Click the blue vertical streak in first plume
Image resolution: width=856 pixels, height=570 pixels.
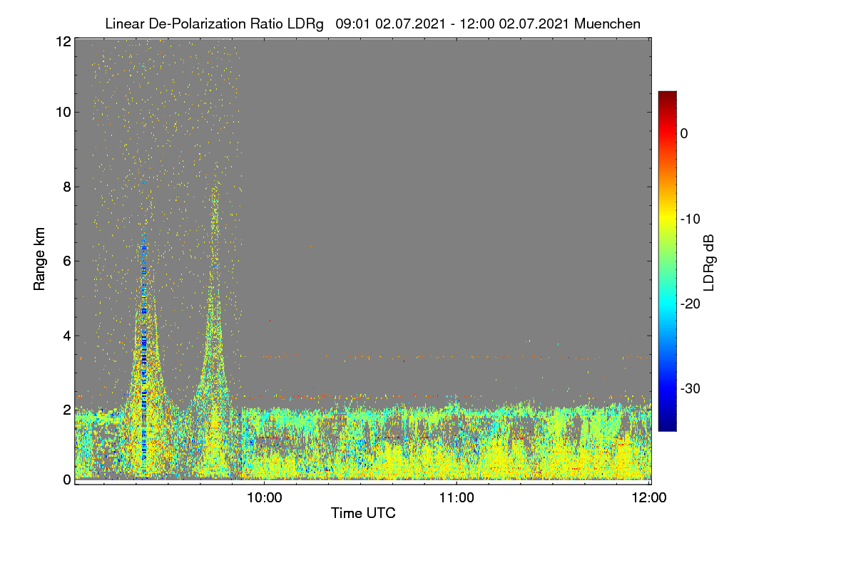pyautogui.click(x=144, y=342)
